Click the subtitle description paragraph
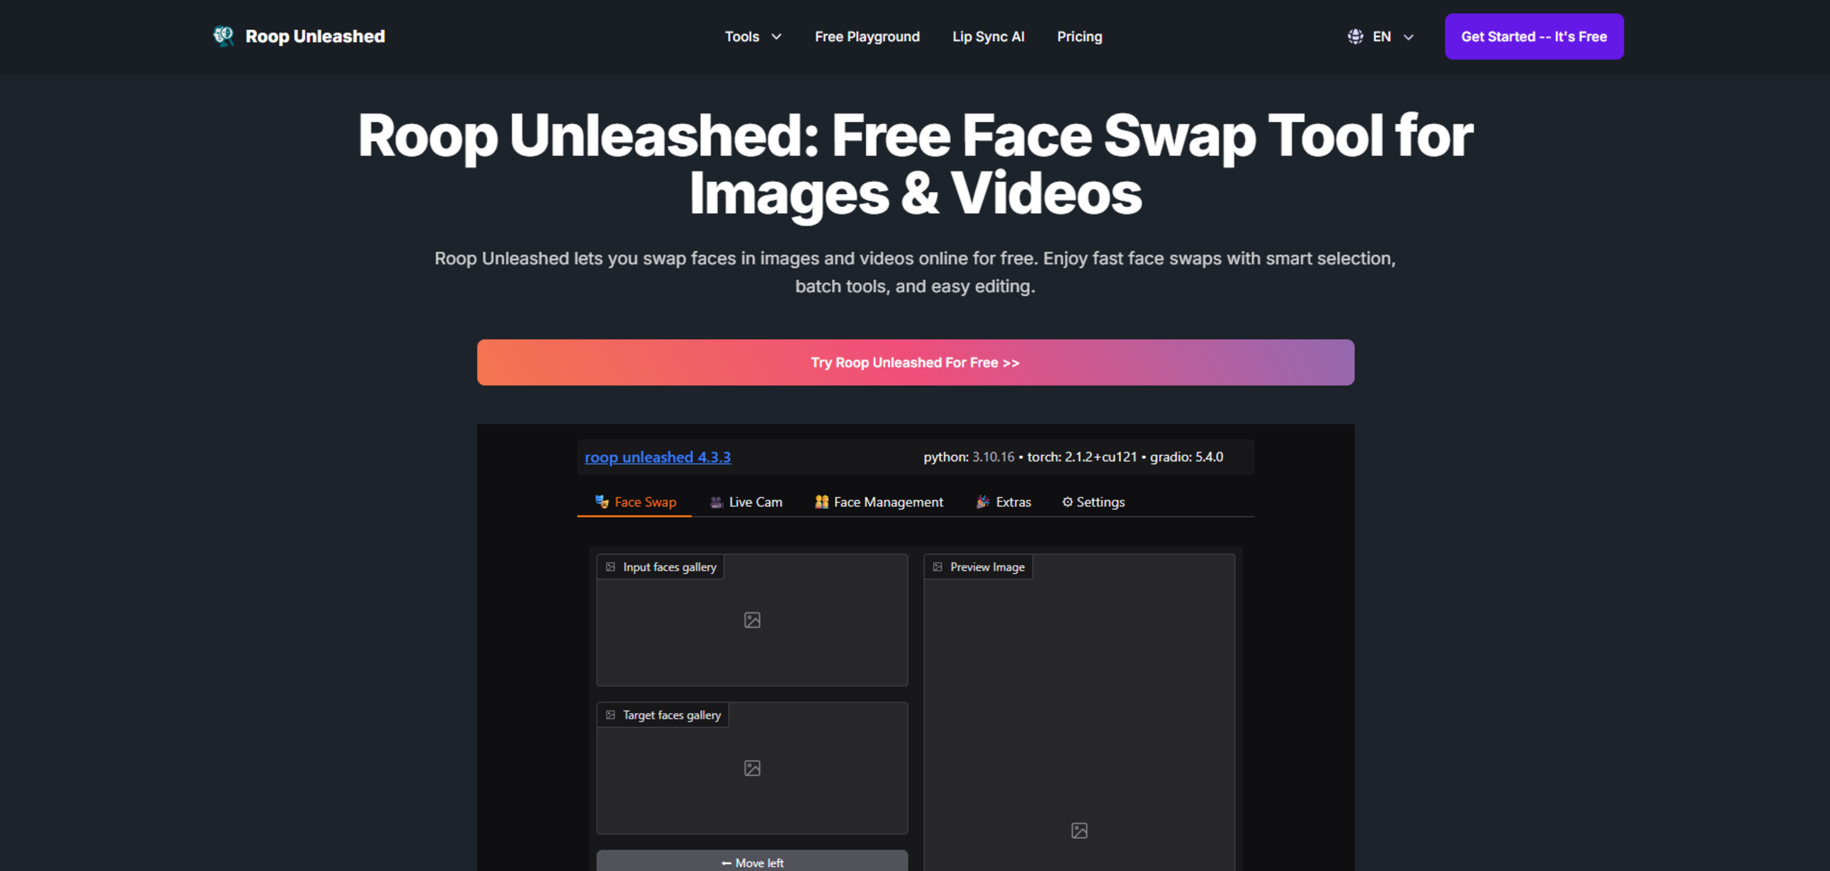 915,272
